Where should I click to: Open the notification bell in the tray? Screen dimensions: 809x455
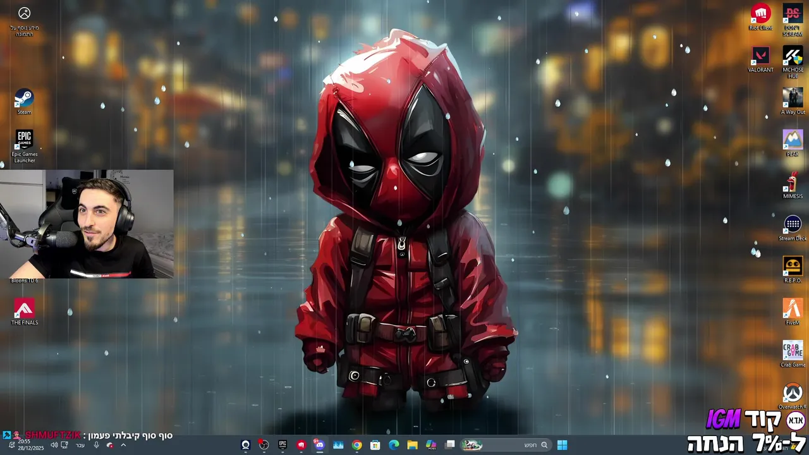coord(11,445)
